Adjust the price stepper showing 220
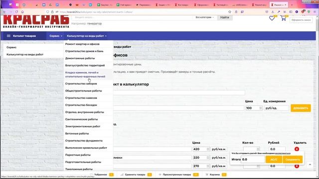This screenshot has height=179, width=319. coord(208,158)
